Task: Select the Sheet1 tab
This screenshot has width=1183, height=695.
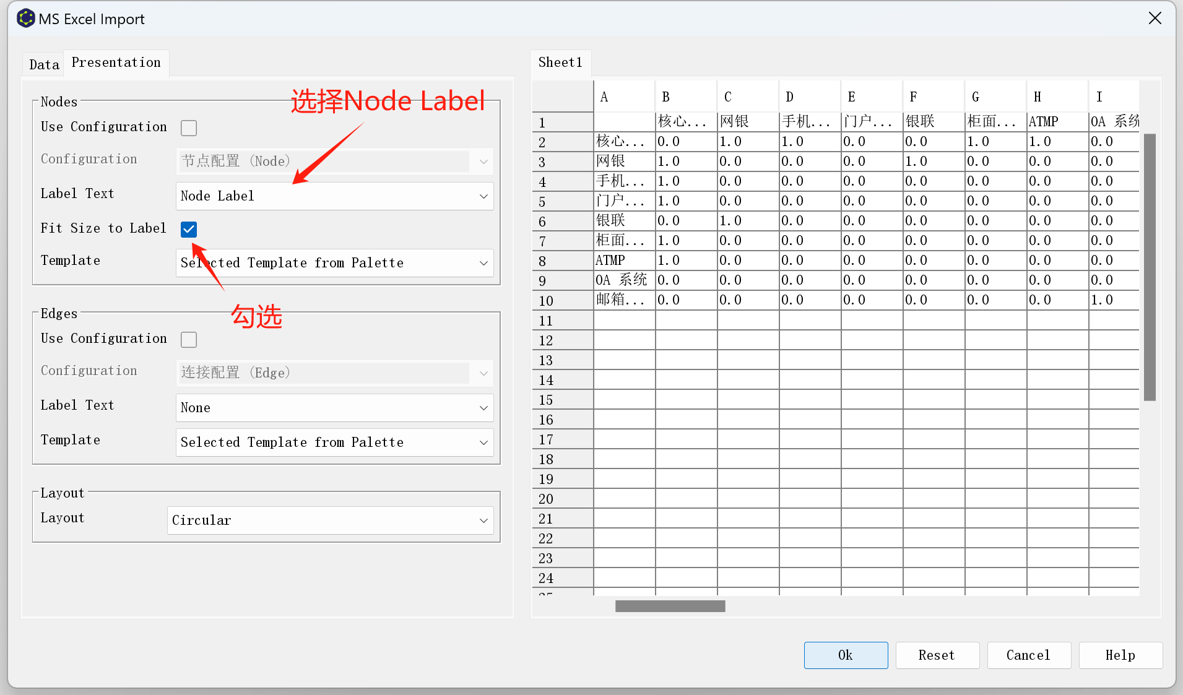Action: coord(560,63)
